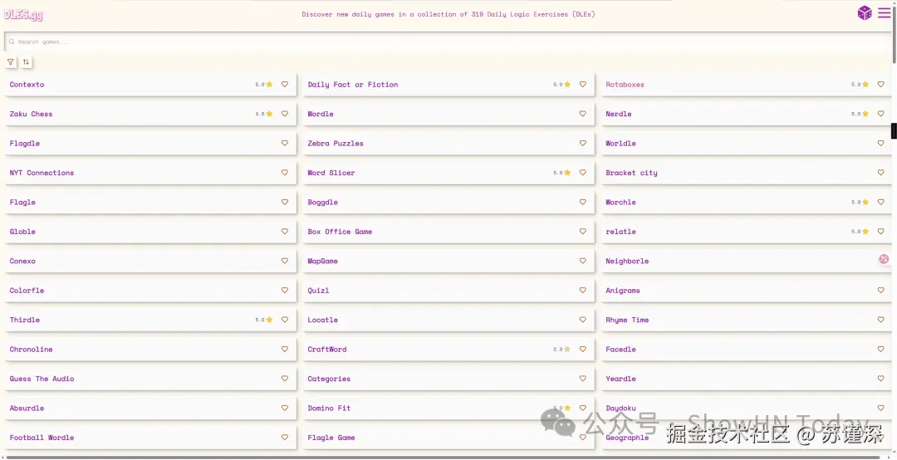897x460 pixels.
Task: Click heart icon on relatle
Action: click(x=880, y=231)
